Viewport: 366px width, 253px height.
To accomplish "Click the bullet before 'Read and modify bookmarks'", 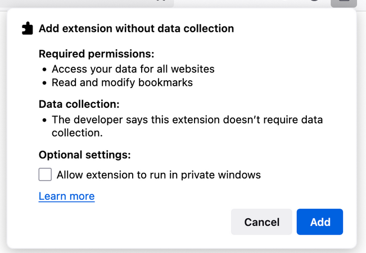I will [x=45, y=83].
